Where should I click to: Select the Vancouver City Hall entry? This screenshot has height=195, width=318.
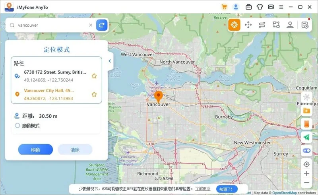click(x=56, y=94)
